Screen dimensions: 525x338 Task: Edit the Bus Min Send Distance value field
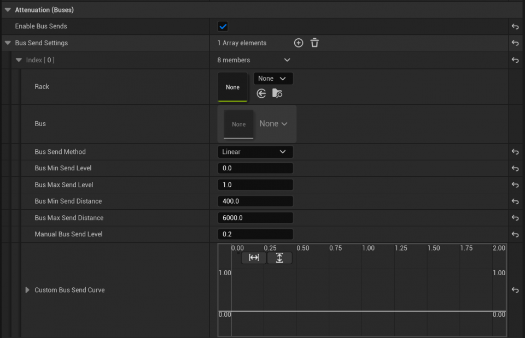(x=255, y=201)
